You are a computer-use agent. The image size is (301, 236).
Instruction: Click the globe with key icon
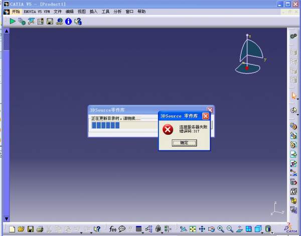(x=59, y=21)
